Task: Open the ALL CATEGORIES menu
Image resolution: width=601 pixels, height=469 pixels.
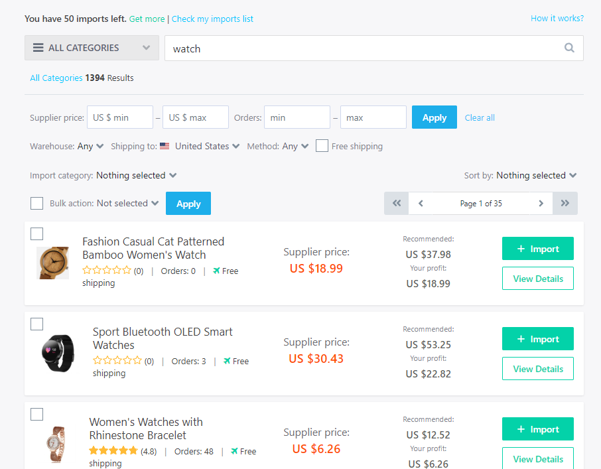Action: tap(92, 48)
